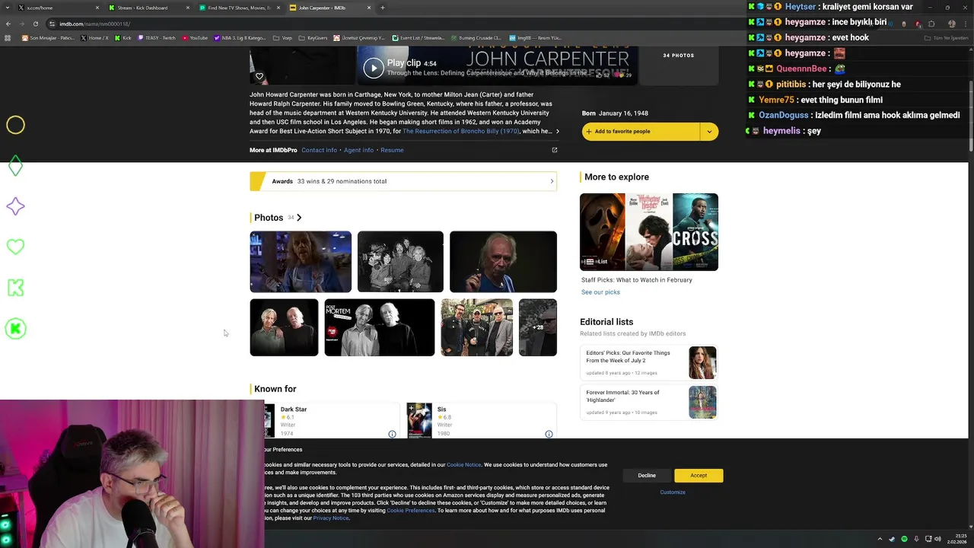Image resolution: width=974 pixels, height=548 pixels.
Task: Open the browser profile avatar
Action: pyautogui.click(x=951, y=24)
